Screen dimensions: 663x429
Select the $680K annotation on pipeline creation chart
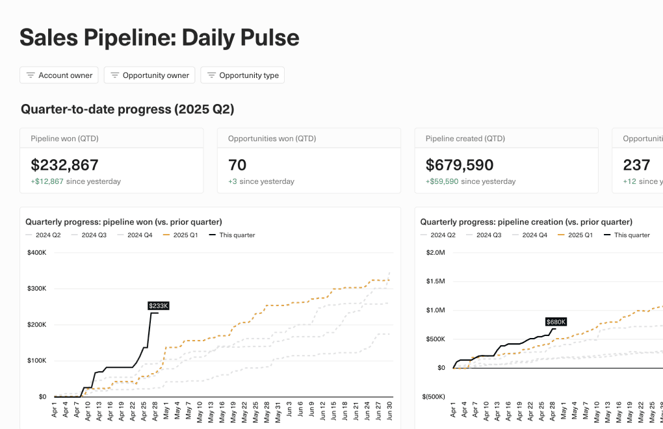[556, 321]
